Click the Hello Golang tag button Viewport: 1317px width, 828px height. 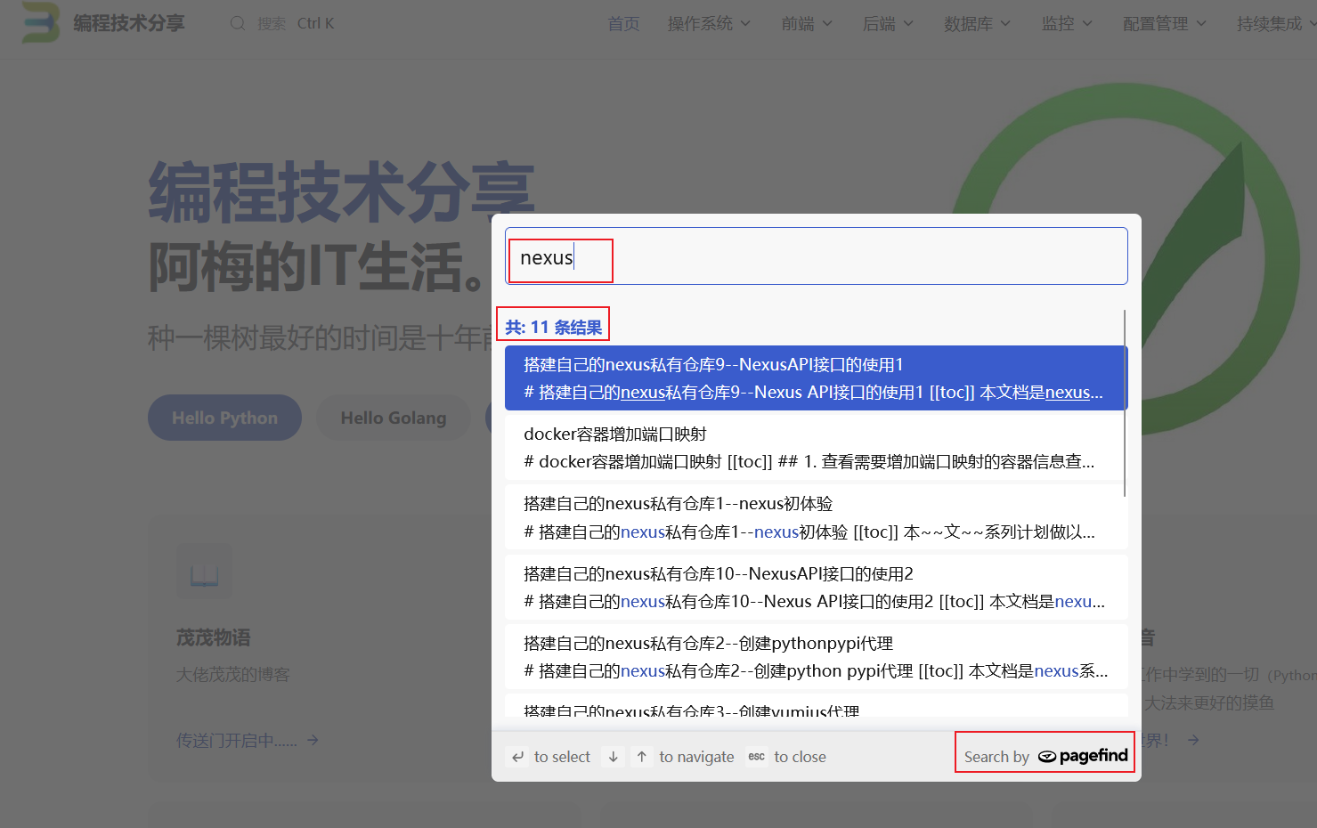393,418
